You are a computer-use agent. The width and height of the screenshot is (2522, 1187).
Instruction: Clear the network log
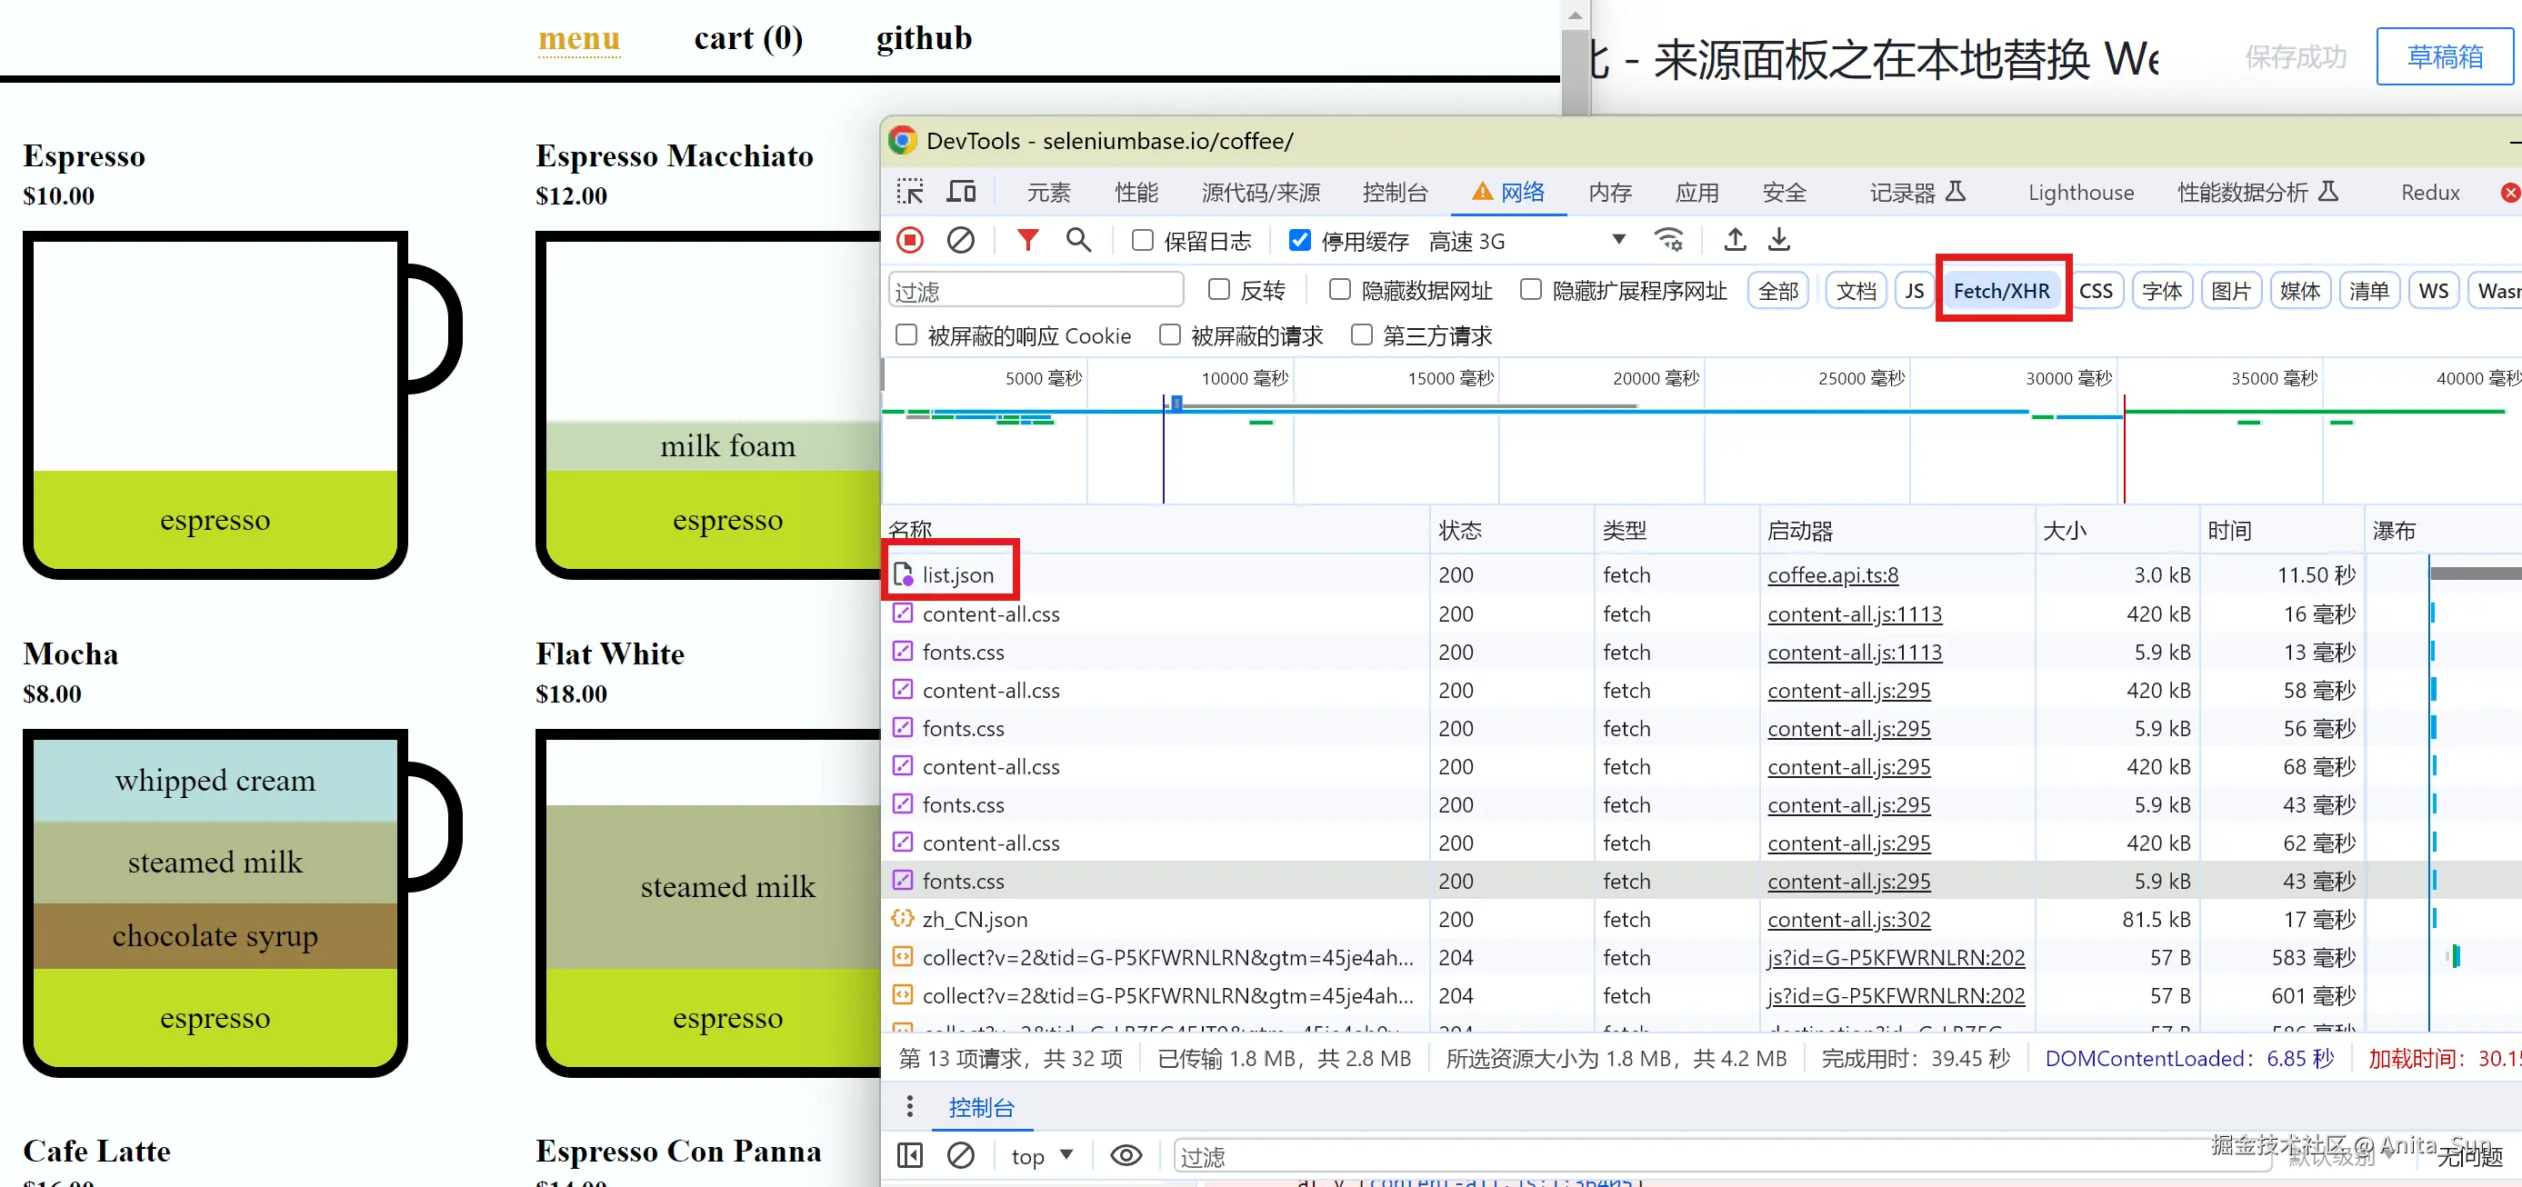click(960, 240)
